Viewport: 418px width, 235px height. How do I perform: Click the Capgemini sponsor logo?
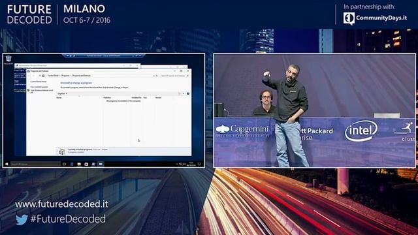[x=242, y=131]
